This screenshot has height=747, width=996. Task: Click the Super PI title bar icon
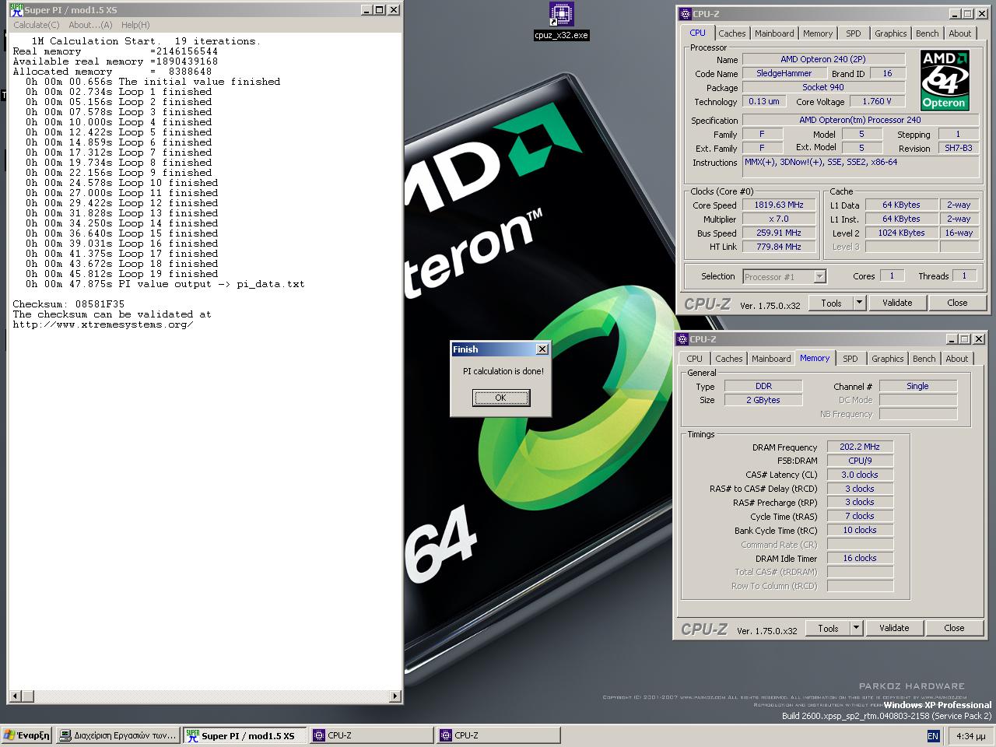pyautogui.click(x=16, y=10)
